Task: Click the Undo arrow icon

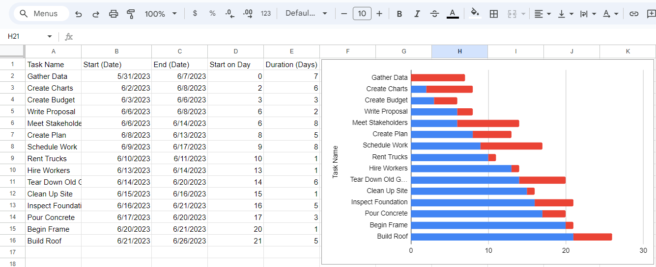Action: coord(79,14)
